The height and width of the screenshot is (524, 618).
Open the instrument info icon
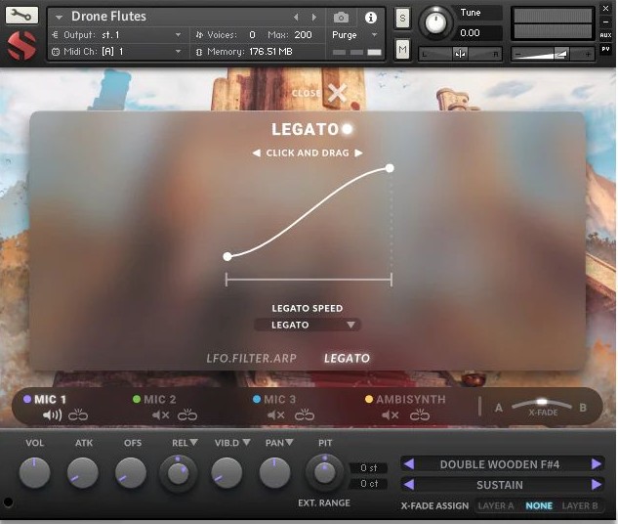click(x=370, y=18)
